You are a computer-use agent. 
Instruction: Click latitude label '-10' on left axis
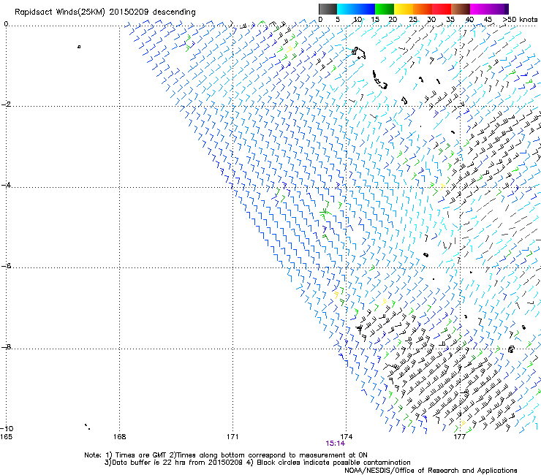7,429
